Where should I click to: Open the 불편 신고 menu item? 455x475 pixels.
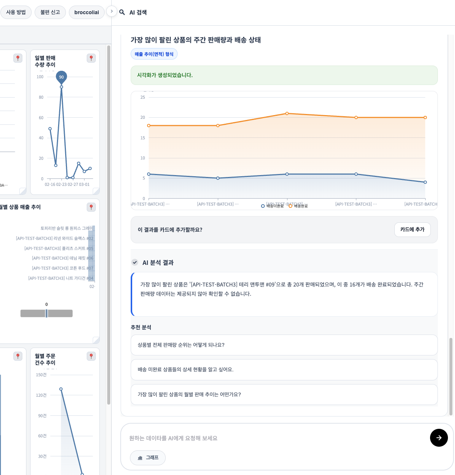pyautogui.click(x=50, y=12)
